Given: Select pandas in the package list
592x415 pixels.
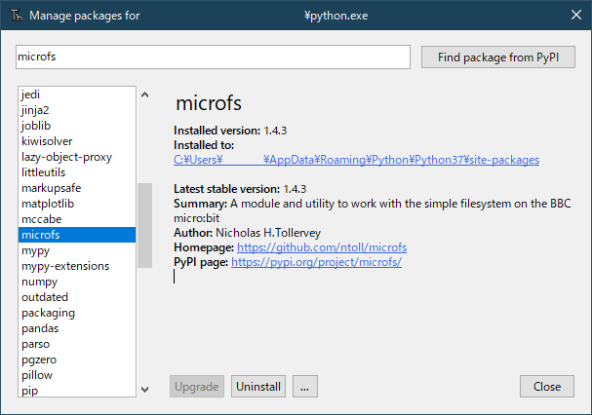Looking at the screenshot, I should (77, 328).
